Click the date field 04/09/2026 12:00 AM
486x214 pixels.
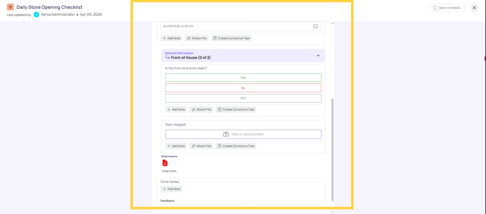(241, 26)
